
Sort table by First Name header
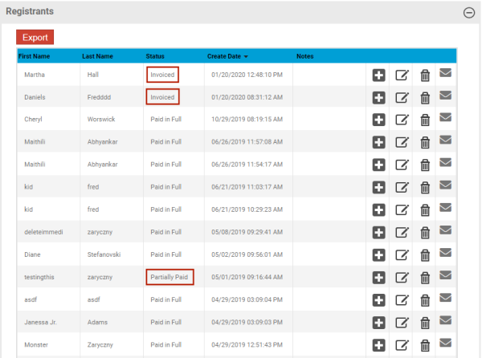35,56
